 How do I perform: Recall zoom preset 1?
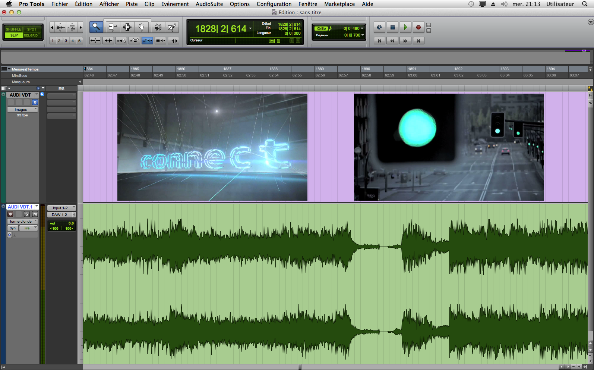click(x=53, y=41)
